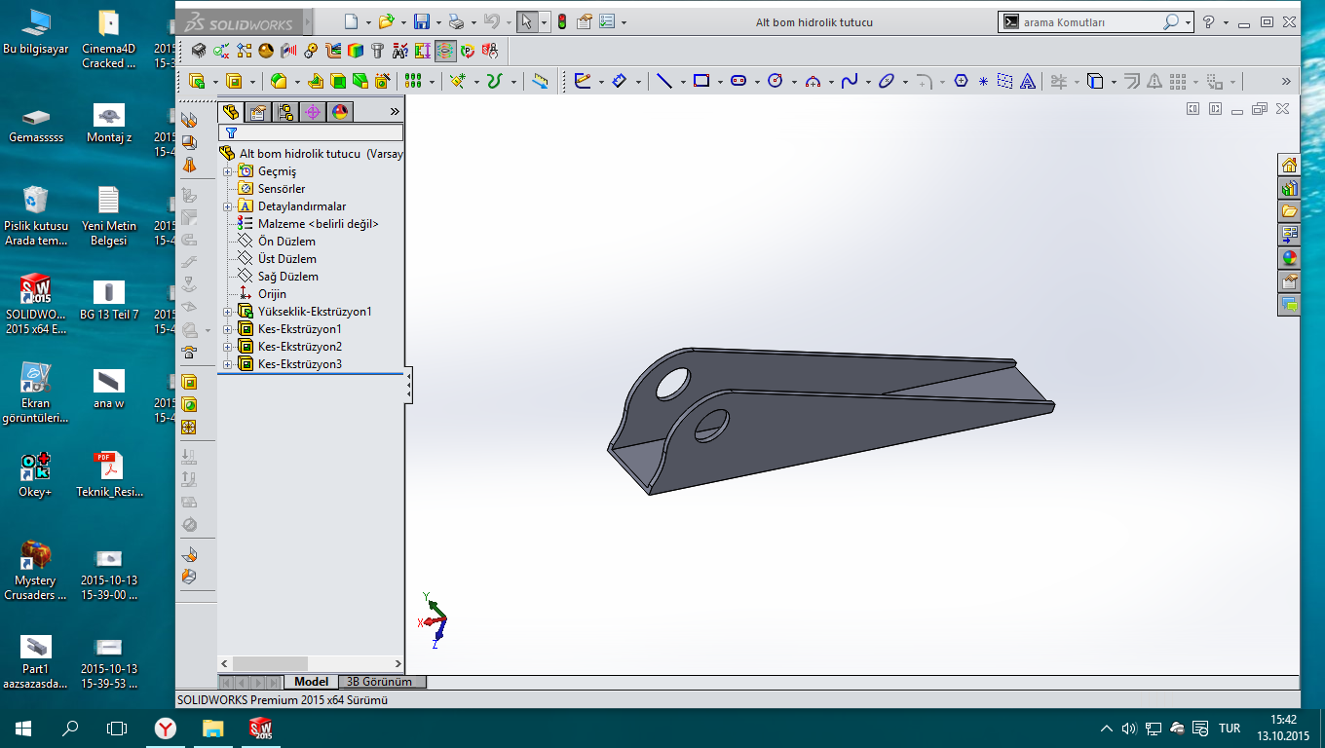Viewport: 1325px width, 748px height.
Task: Expand Kes-Ekstrüzyon3 feature
Action: tap(227, 364)
